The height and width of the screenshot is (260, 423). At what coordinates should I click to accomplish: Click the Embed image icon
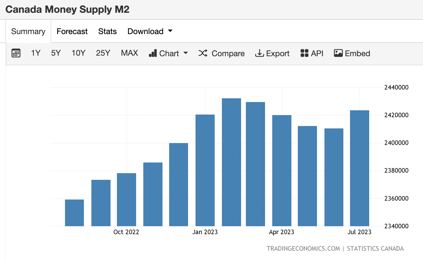[x=338, y=53]
